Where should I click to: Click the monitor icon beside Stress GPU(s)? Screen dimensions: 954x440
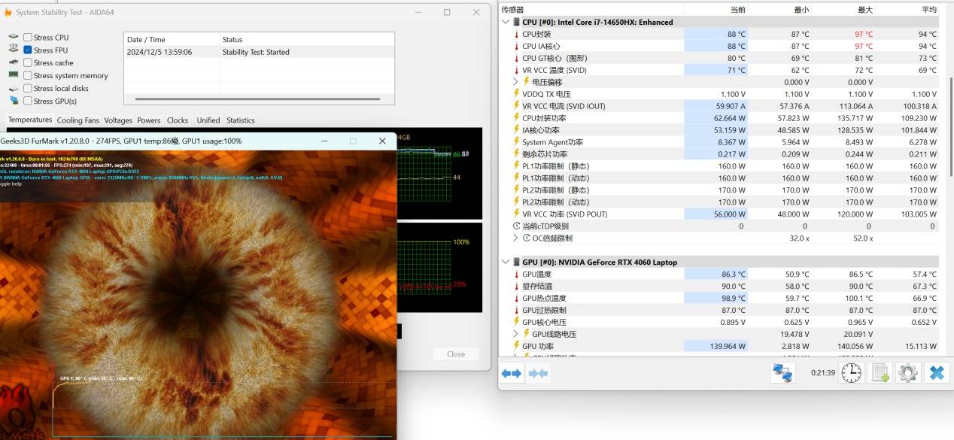14,101
